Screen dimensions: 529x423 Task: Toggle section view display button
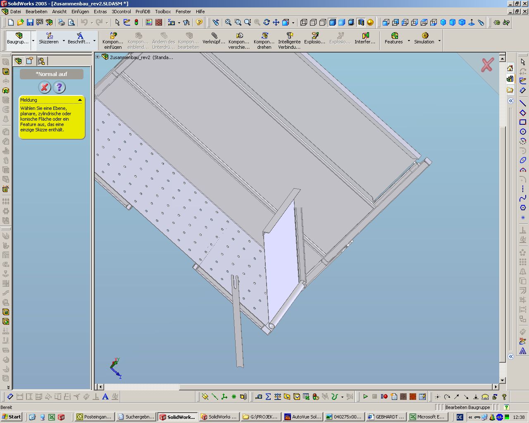point(361,22)
